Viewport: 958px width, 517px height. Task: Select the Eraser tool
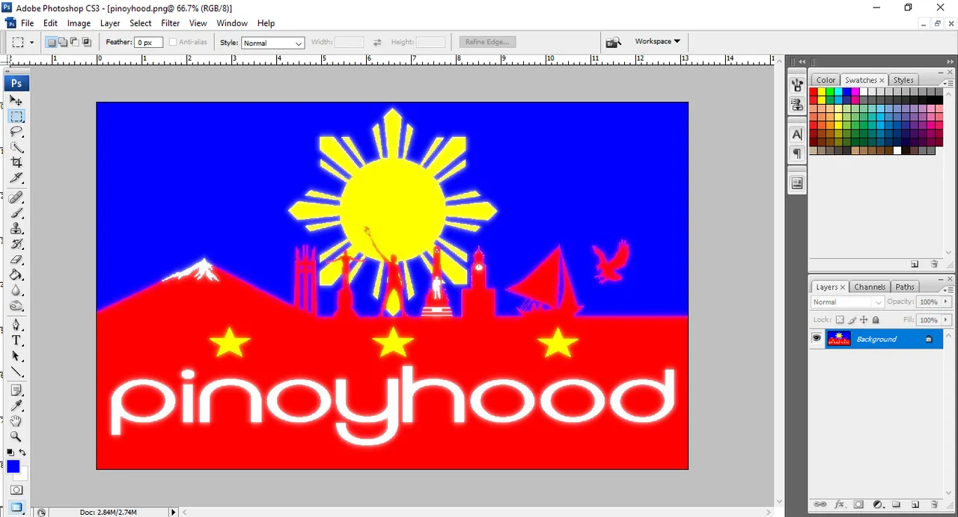16,260
